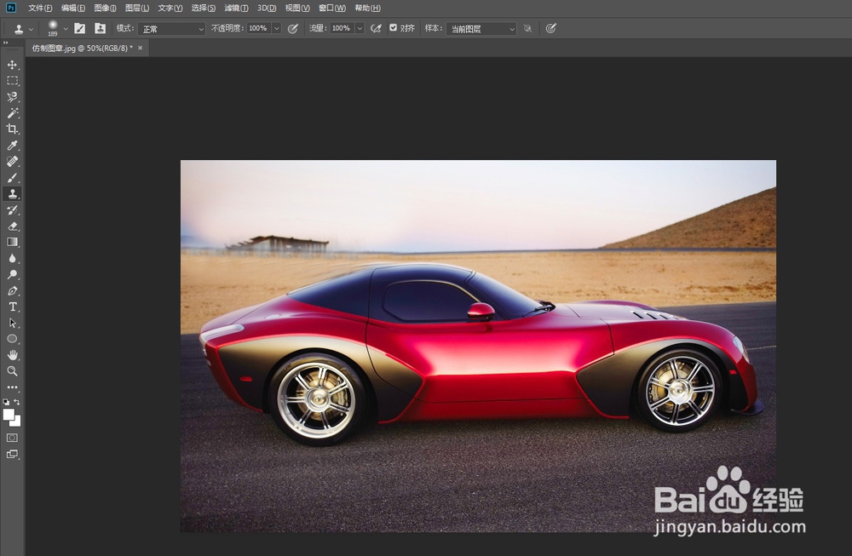852x556 pixels.
Task: Click the foreground color swatch
Action: point(9,415)
